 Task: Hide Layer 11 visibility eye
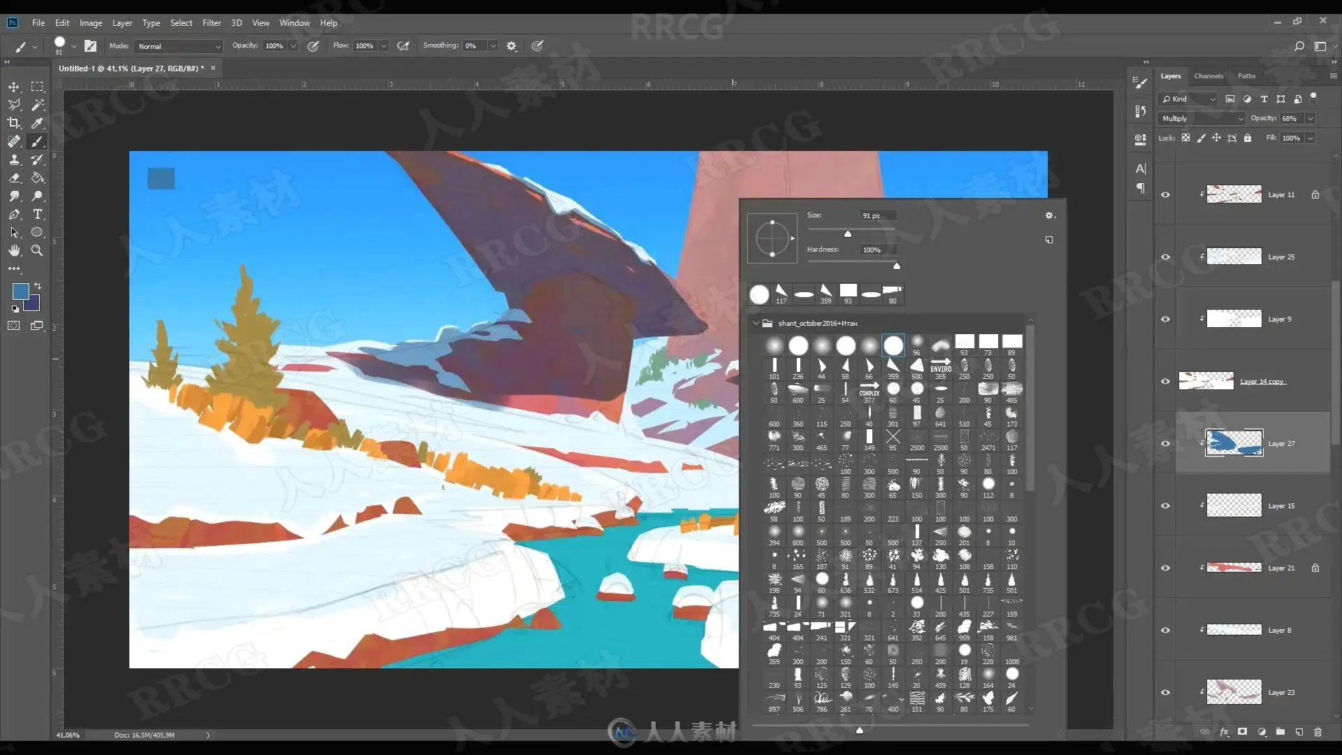(1165, 195)
